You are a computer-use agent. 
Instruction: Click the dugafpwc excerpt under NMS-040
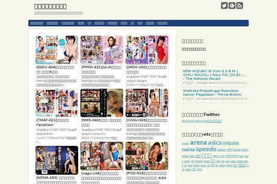[x=102, y=134]
